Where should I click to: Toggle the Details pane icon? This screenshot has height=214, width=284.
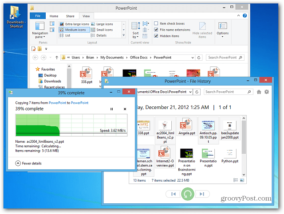(52, 30)
